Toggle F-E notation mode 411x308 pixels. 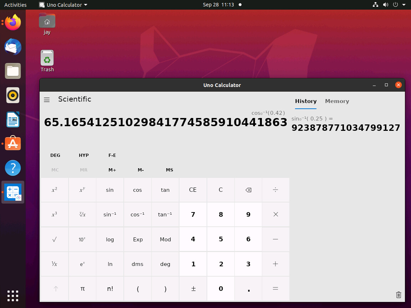[x=112, y=155]
